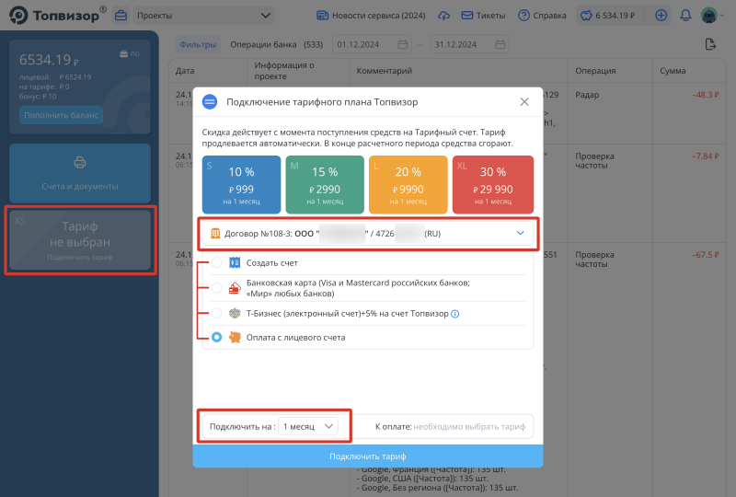Click the Подключить тариф button
This screenshot has height=497, width=736.
click(368, 457)
